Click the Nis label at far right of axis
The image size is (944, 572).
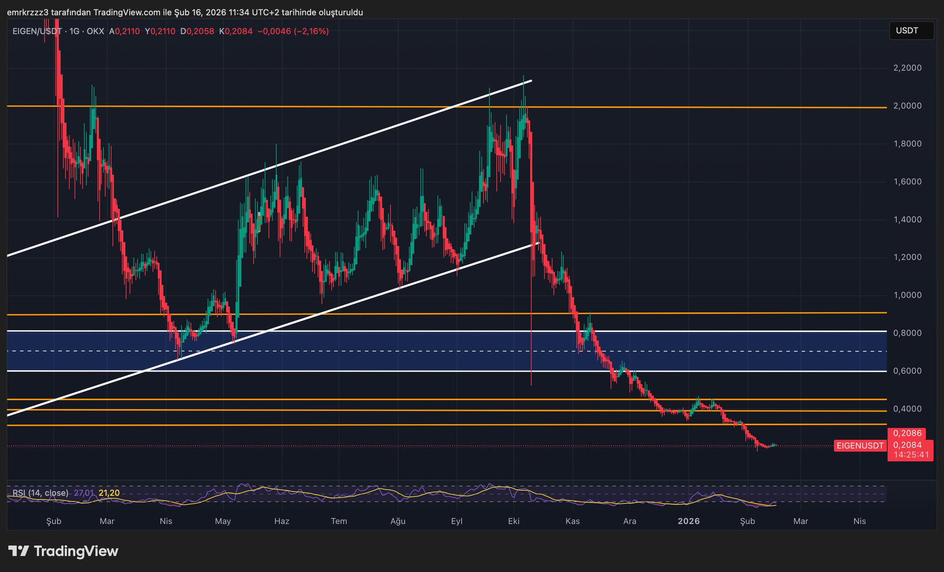click(x=859, y=521)
